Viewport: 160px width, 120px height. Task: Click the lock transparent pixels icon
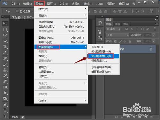click(115, 42)
